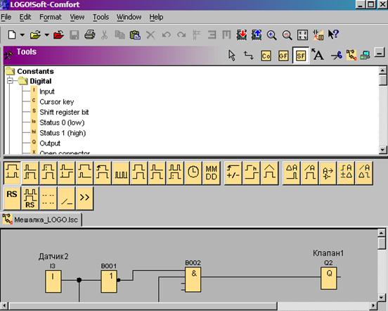388x311 pixels.
Task: Click the Zoom out magnifier
Action: tap(287, 35)
